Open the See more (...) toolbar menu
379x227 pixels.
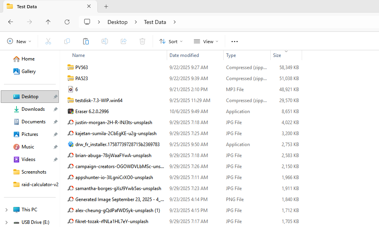point(234,41)
